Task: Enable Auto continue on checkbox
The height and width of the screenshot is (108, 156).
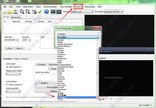Action: (7, 85)
